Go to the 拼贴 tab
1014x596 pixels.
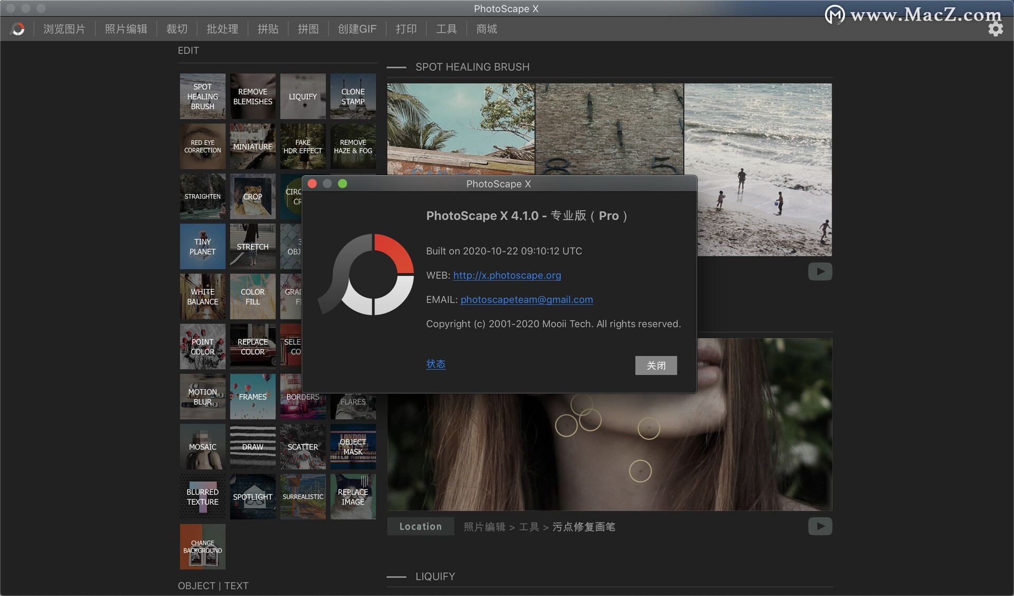(268, 29)
